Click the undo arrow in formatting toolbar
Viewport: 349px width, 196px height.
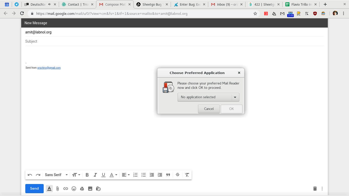pos(30,175)
